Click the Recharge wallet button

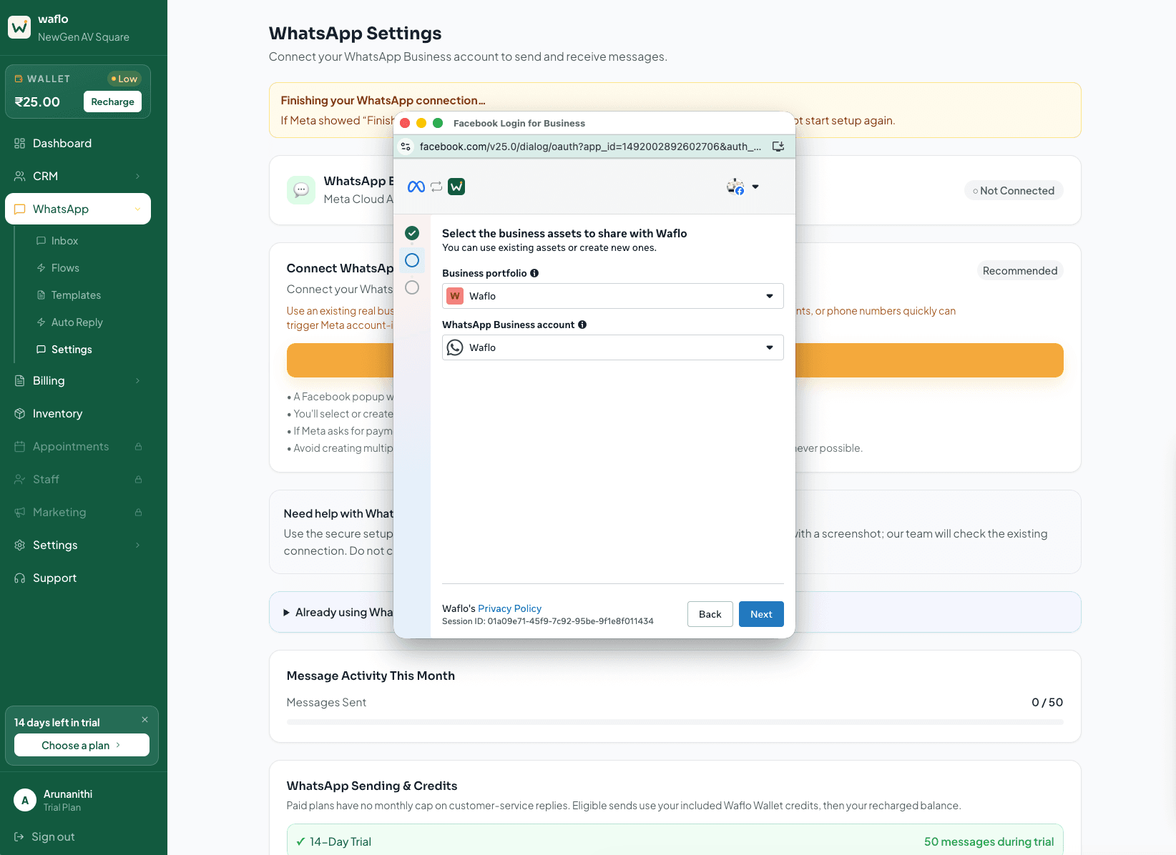click(x=113, y=102)
